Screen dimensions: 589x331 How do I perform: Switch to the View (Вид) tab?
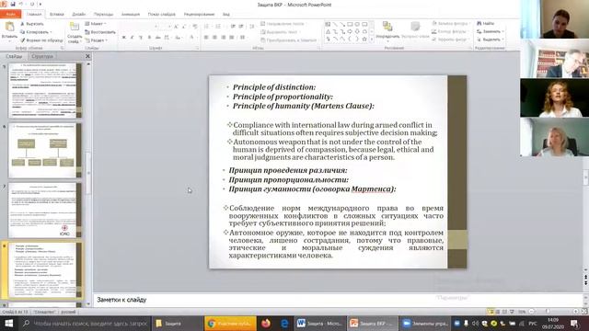pyautogui.click(x=225, y=15)
